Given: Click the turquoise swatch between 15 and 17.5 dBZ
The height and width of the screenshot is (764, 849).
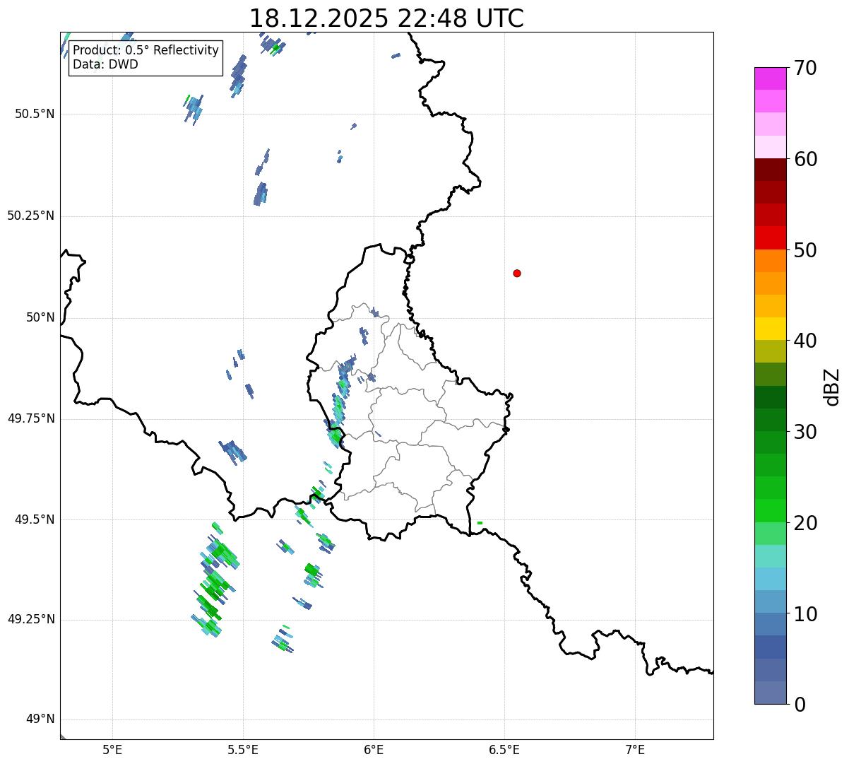Looking at the screenshot, I should point(770,556).
